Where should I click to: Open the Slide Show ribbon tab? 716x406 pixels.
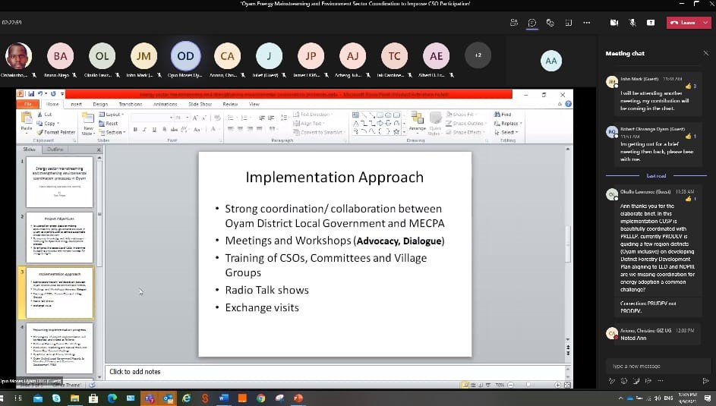tap(200, 104)
